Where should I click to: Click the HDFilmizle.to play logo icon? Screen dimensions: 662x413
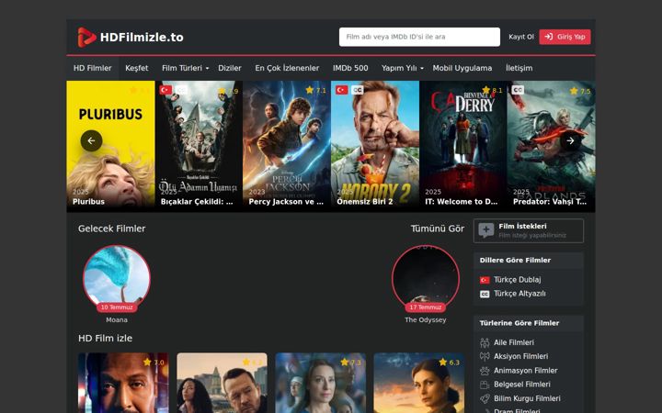click(x=86, y=37)
